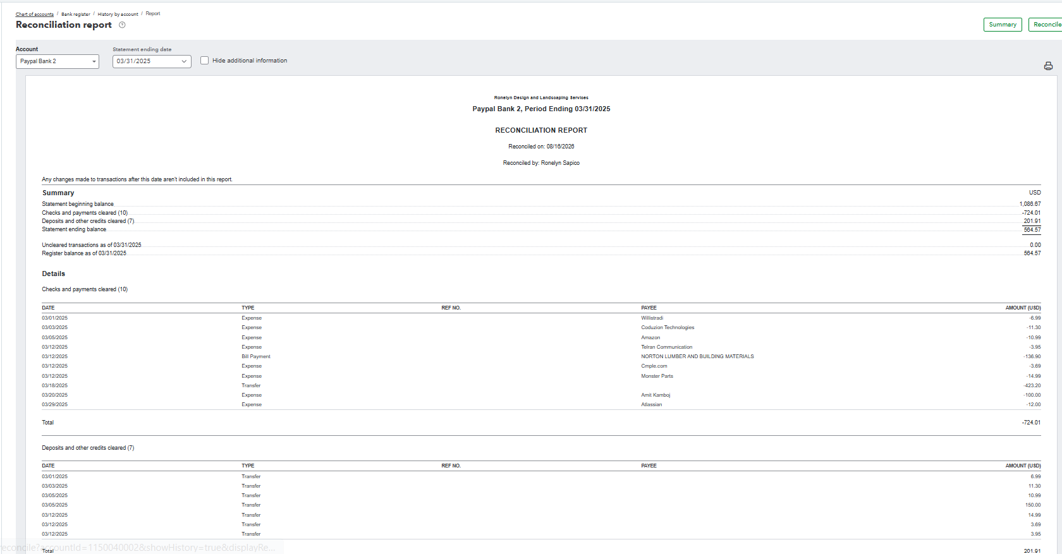The image size is (1062, 554).
Task: Click the -423.20 transfer amount
Action: point(1032,385)
